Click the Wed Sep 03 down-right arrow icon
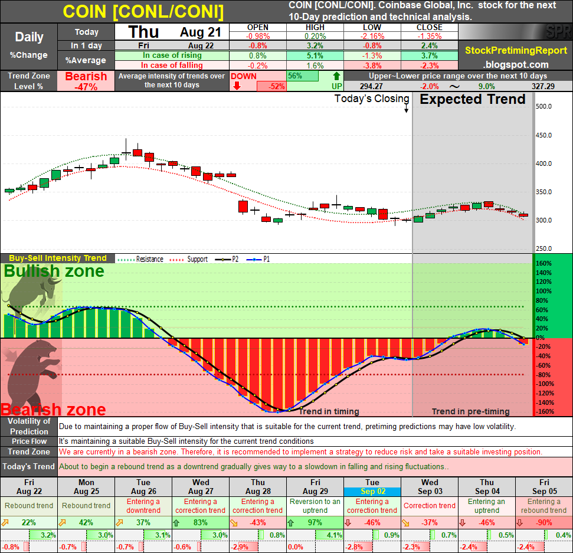The width and height of the screenshot is (573, 553). click(x=405, y=523)
